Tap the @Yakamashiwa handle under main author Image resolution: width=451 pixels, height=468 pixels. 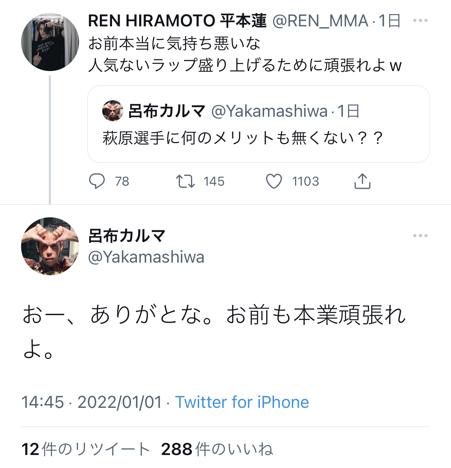(x=146, y=257)
